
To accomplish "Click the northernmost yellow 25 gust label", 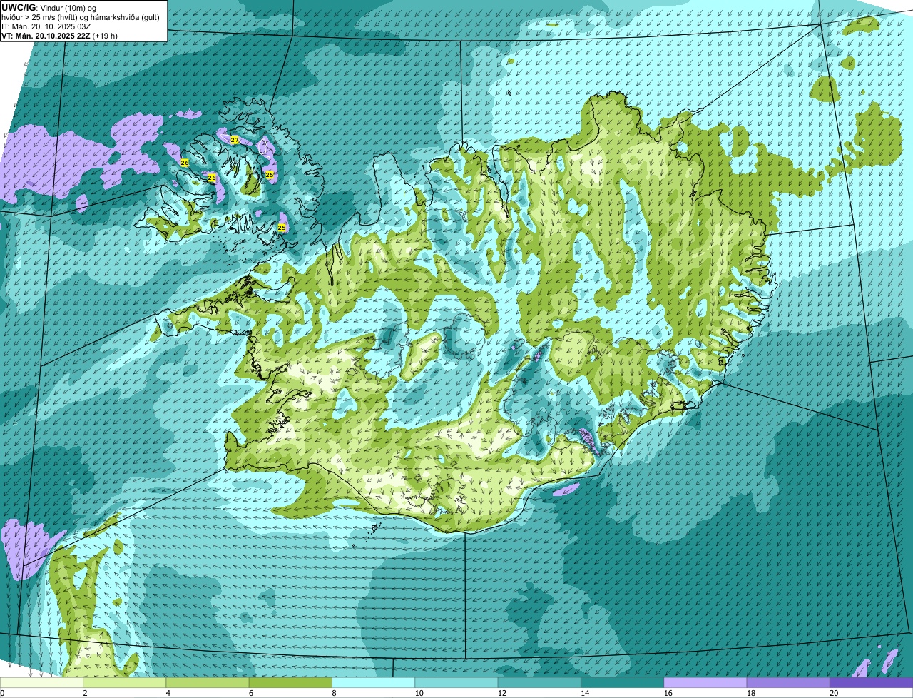I will (x=270, y=174).
